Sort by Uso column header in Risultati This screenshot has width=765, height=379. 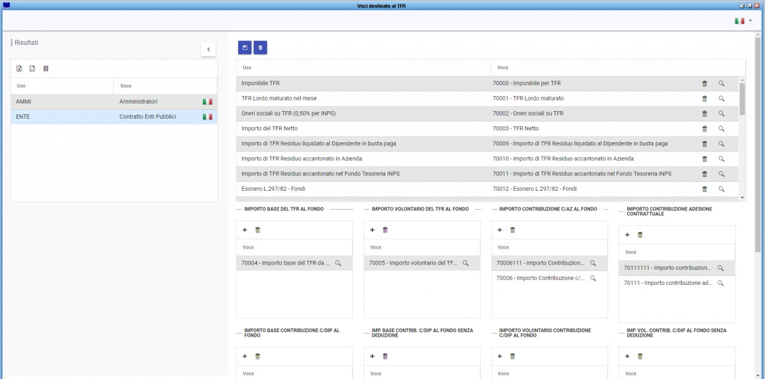21,86
